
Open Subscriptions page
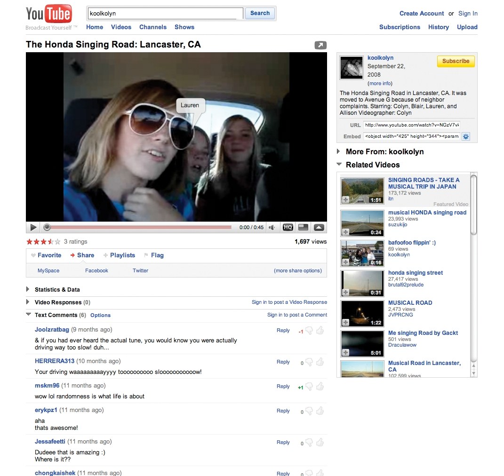400,27
